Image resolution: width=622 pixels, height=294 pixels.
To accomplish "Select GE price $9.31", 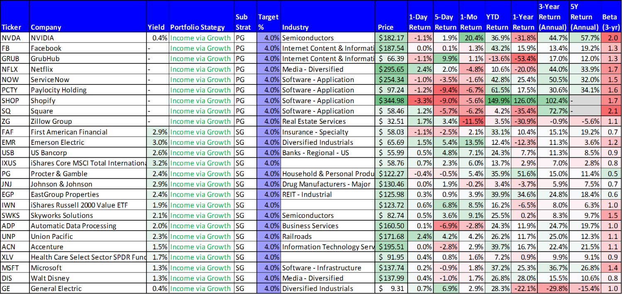I will 391,289.
